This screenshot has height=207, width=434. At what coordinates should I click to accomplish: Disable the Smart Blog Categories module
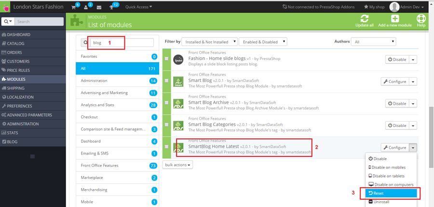(397, 125)
